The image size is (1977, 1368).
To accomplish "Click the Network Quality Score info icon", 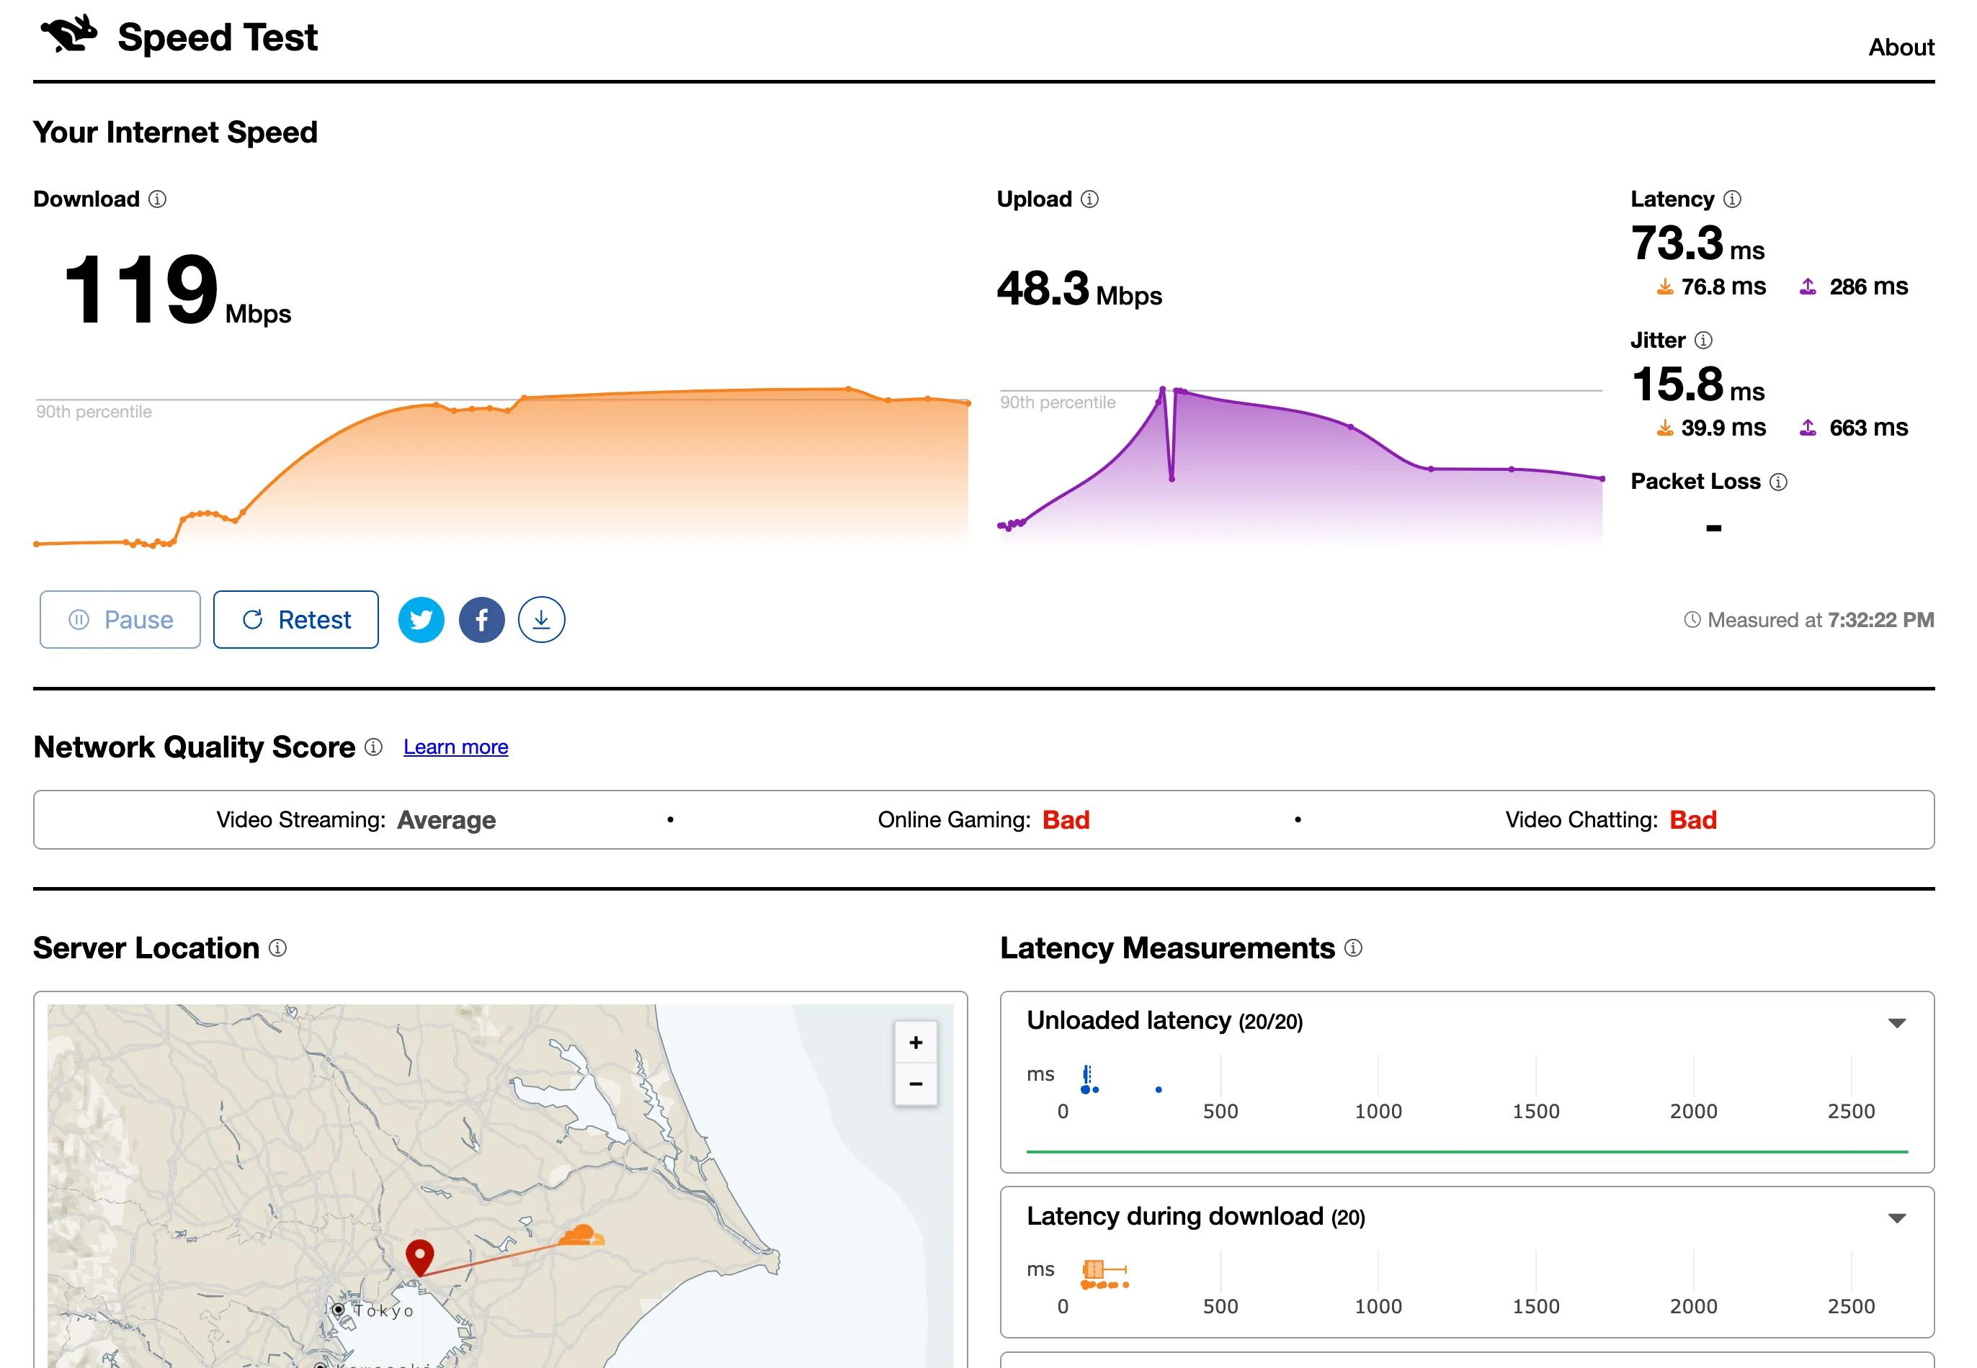I will point(373,747).
